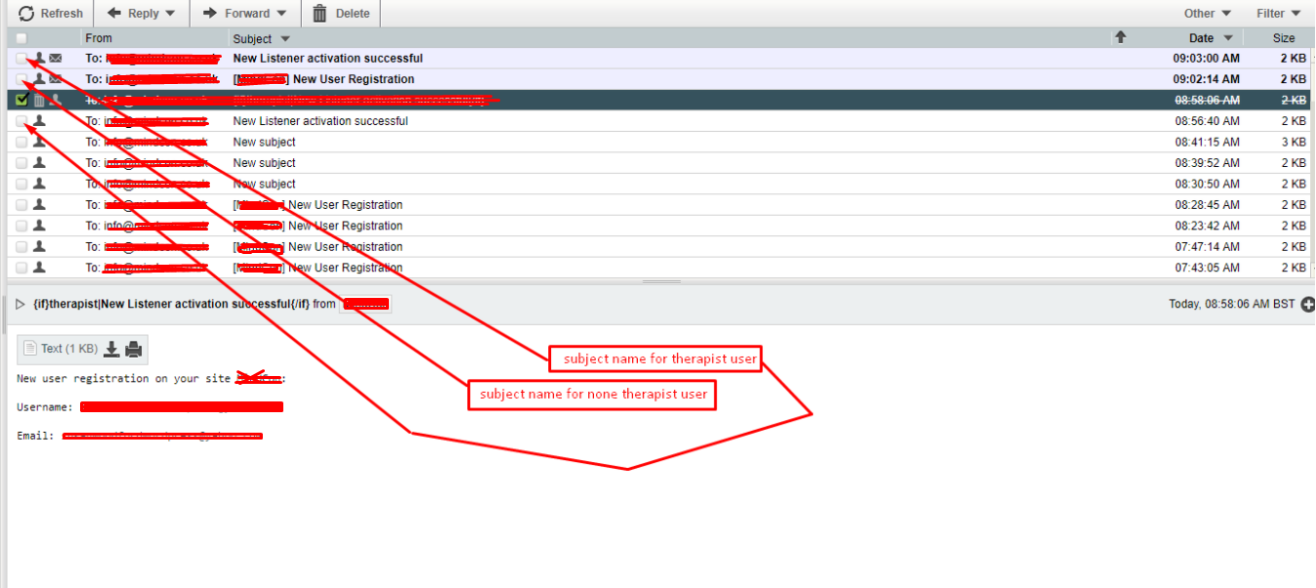The width and height of the screenshot is (1316, 588).
Task: Click the person icon on the 07:47:14 AM row
Action: [39, 247]
